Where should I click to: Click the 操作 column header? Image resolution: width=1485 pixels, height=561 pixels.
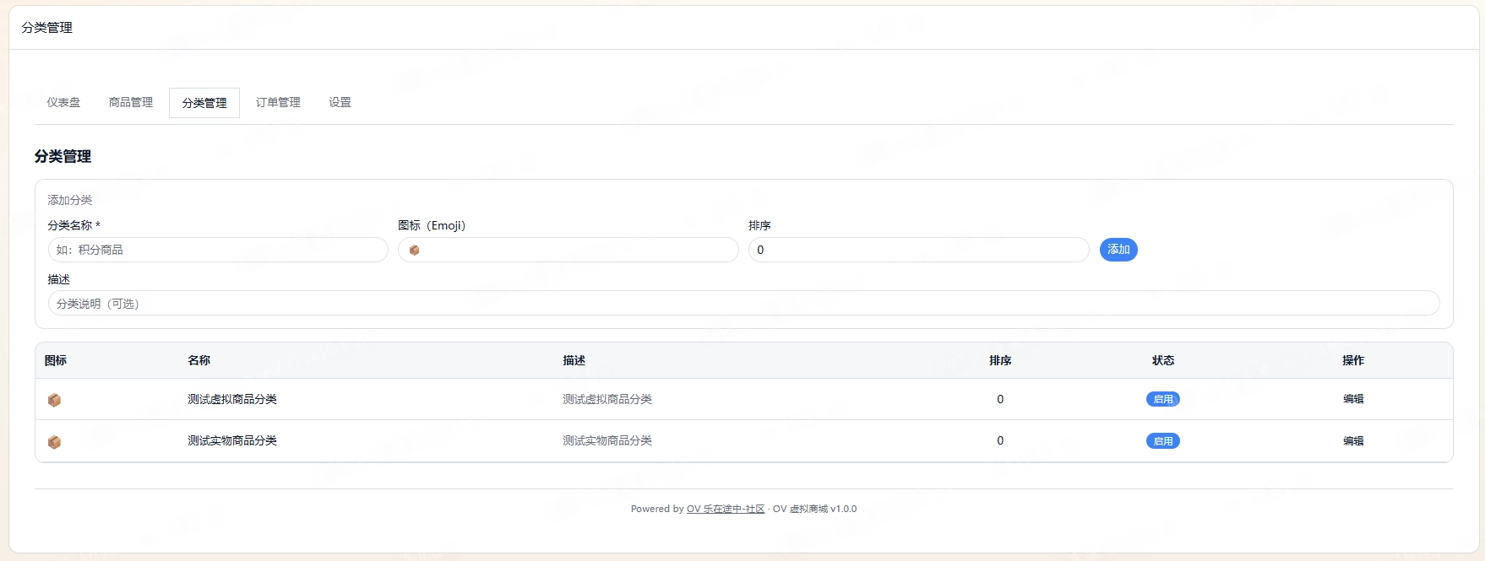pos(1353,360)
